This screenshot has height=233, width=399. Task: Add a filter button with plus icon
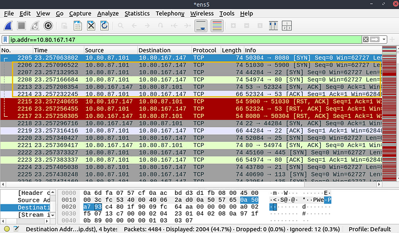(392, 40)
